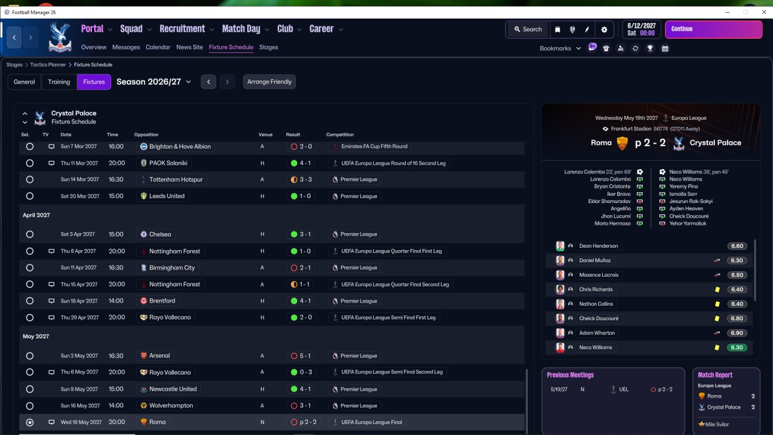Viewport: 773px width, 435px height.
Task: Click the TV icon on PAOK Saloniki row
Action: click(x=51, y=163)
